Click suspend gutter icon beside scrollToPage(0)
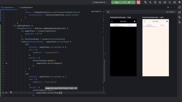Image resolution: width=182 pixels, height=102 pixels. coord(6,63)
